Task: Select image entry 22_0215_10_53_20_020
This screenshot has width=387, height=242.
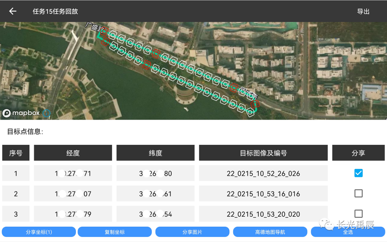Action: tap(263, 215)
